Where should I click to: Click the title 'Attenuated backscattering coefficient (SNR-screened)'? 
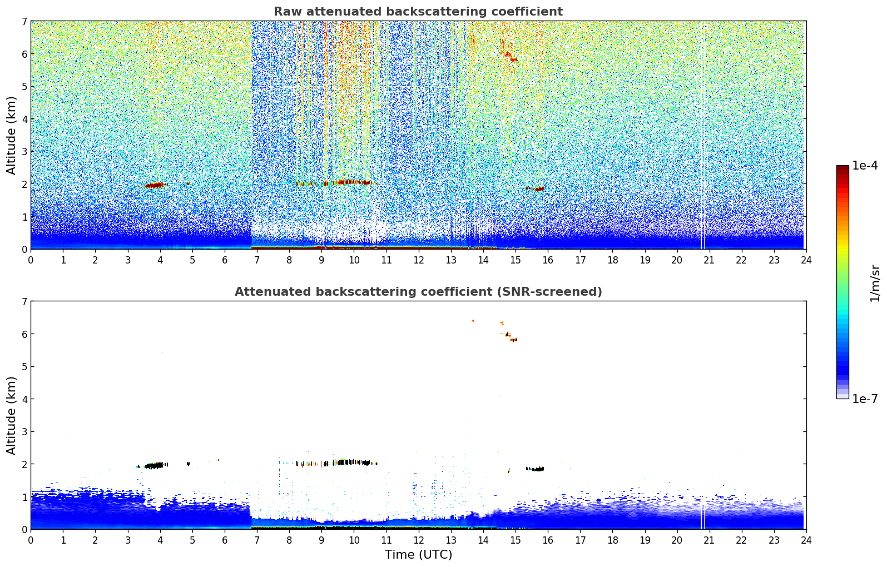coord(418,292)
